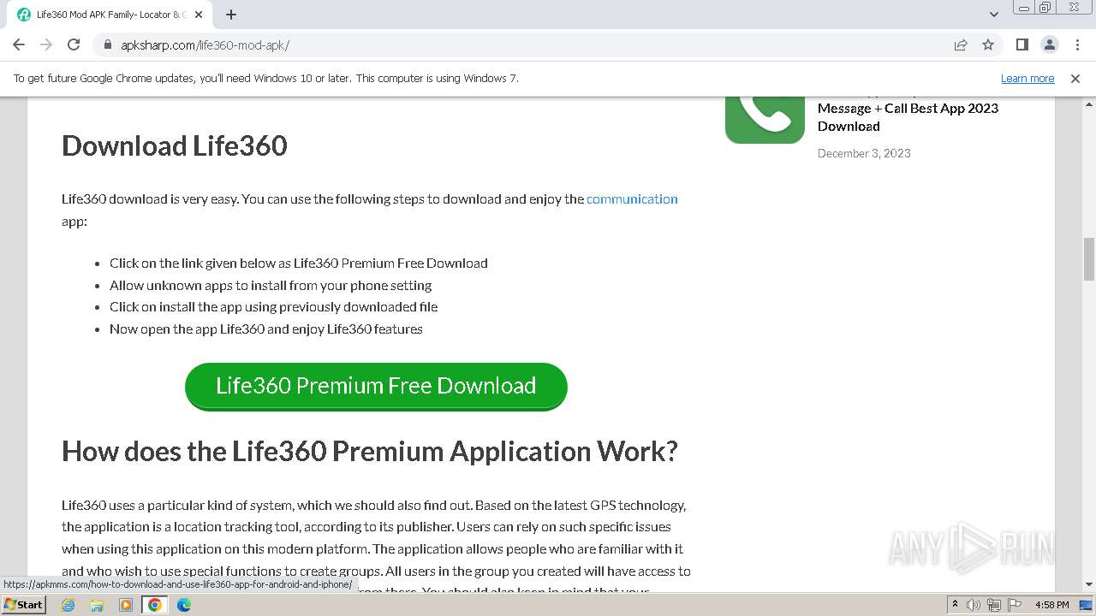Screen dimensions: 1096x616
Task: Share this page icon in address bar
Action: 961,44
